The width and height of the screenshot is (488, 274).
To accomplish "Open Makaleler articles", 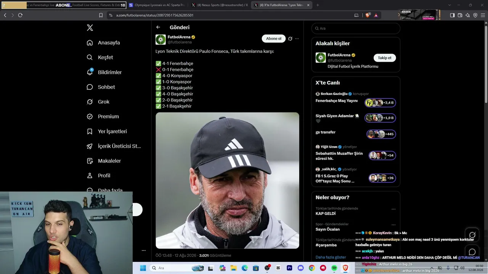I will pos(104,161).
